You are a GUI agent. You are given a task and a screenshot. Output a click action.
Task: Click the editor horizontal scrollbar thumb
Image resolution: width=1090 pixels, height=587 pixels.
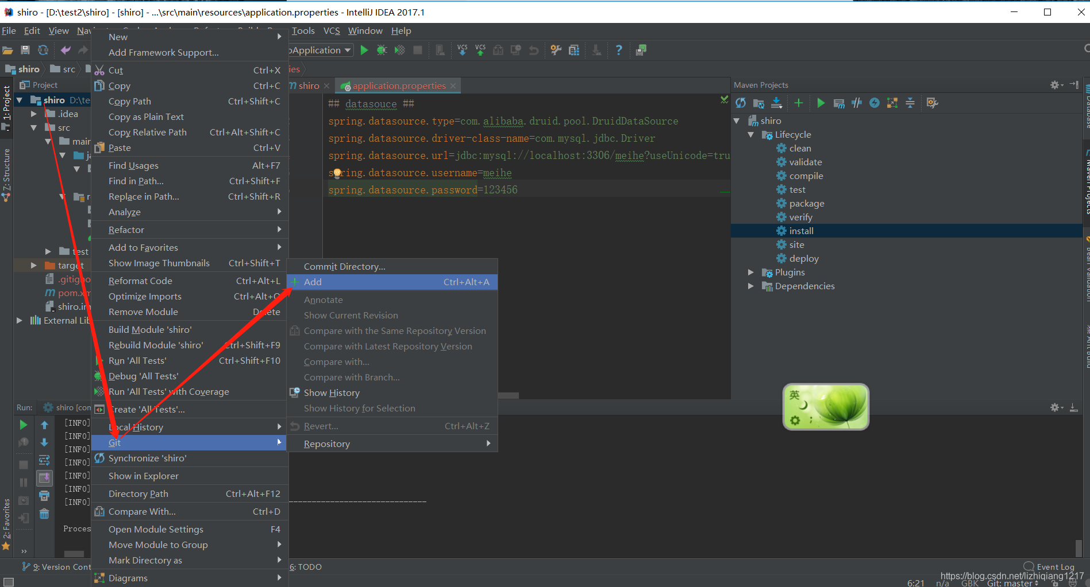click(509, 395)
